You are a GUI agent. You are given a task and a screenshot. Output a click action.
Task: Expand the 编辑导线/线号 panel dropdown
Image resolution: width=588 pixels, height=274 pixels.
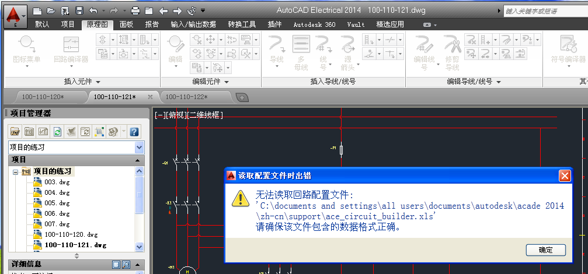click(489, 82)
